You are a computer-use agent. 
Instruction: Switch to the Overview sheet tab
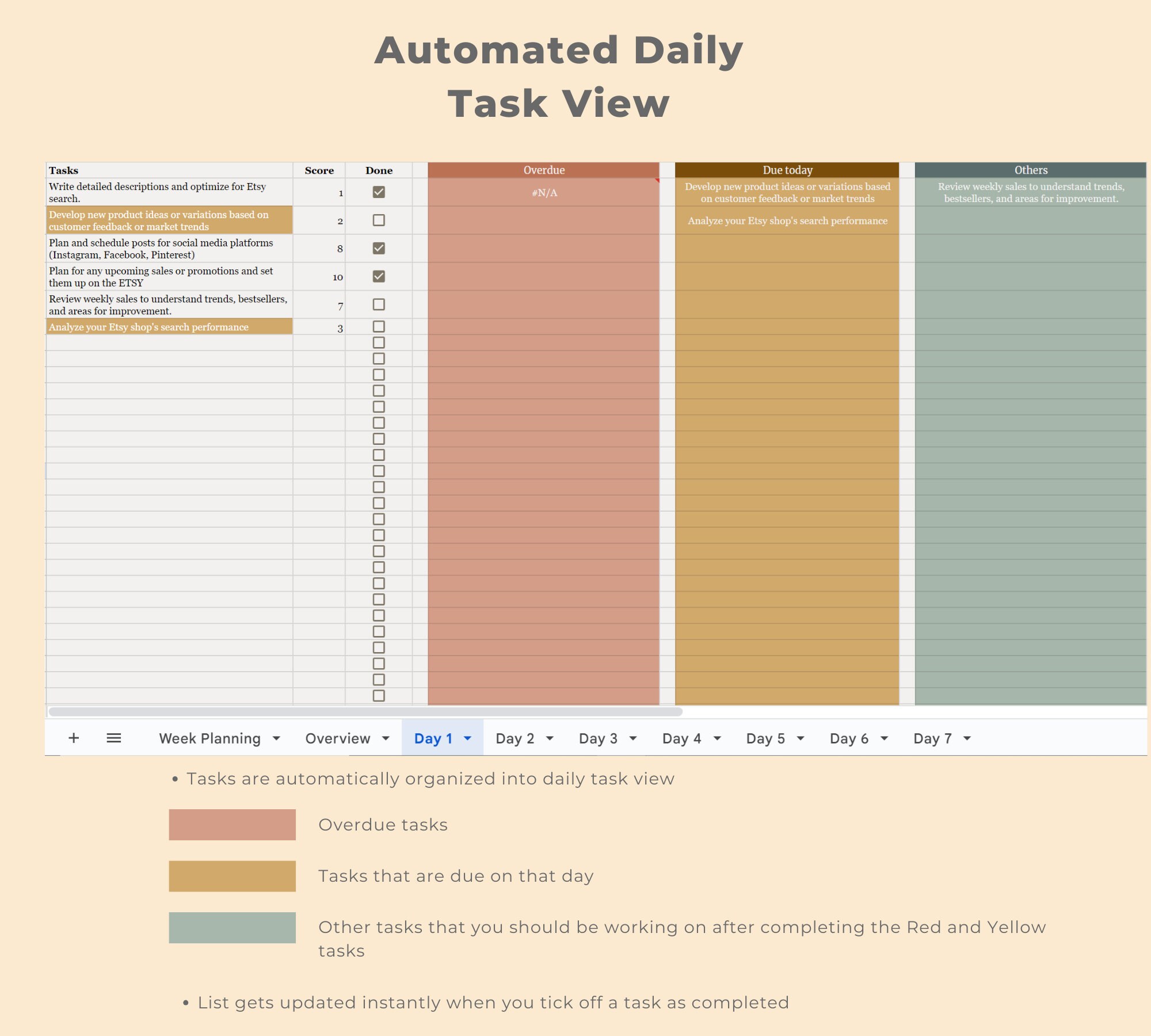[337, 738]
